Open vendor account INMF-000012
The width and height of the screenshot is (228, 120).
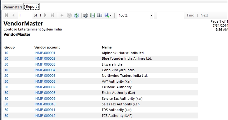(45, 116)
